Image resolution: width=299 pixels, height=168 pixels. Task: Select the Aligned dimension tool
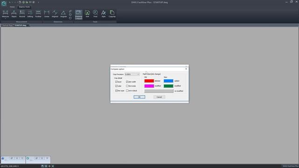(x=55, y=14)
